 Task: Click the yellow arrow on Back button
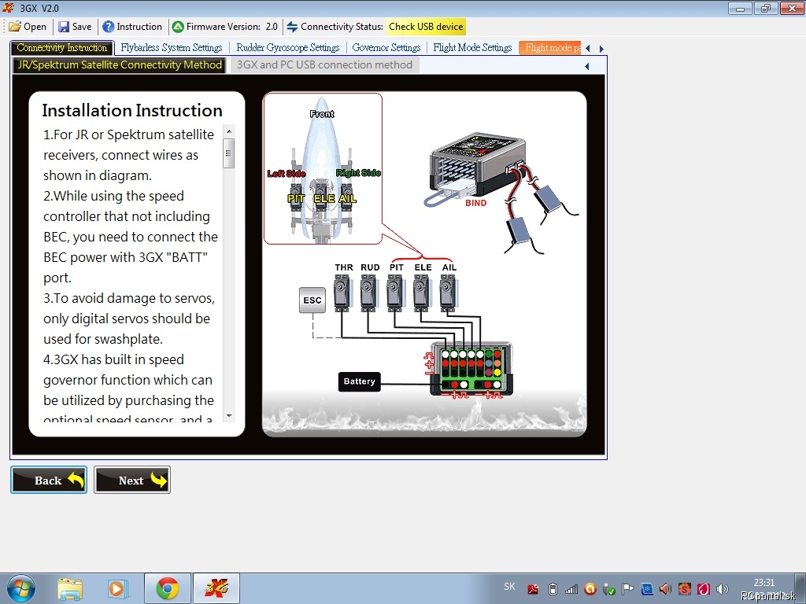point(76,480)
